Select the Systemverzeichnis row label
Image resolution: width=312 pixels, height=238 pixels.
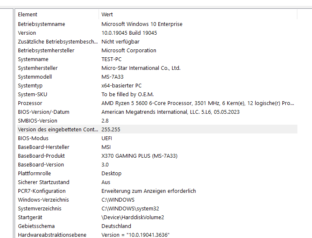tap(40, 208)
